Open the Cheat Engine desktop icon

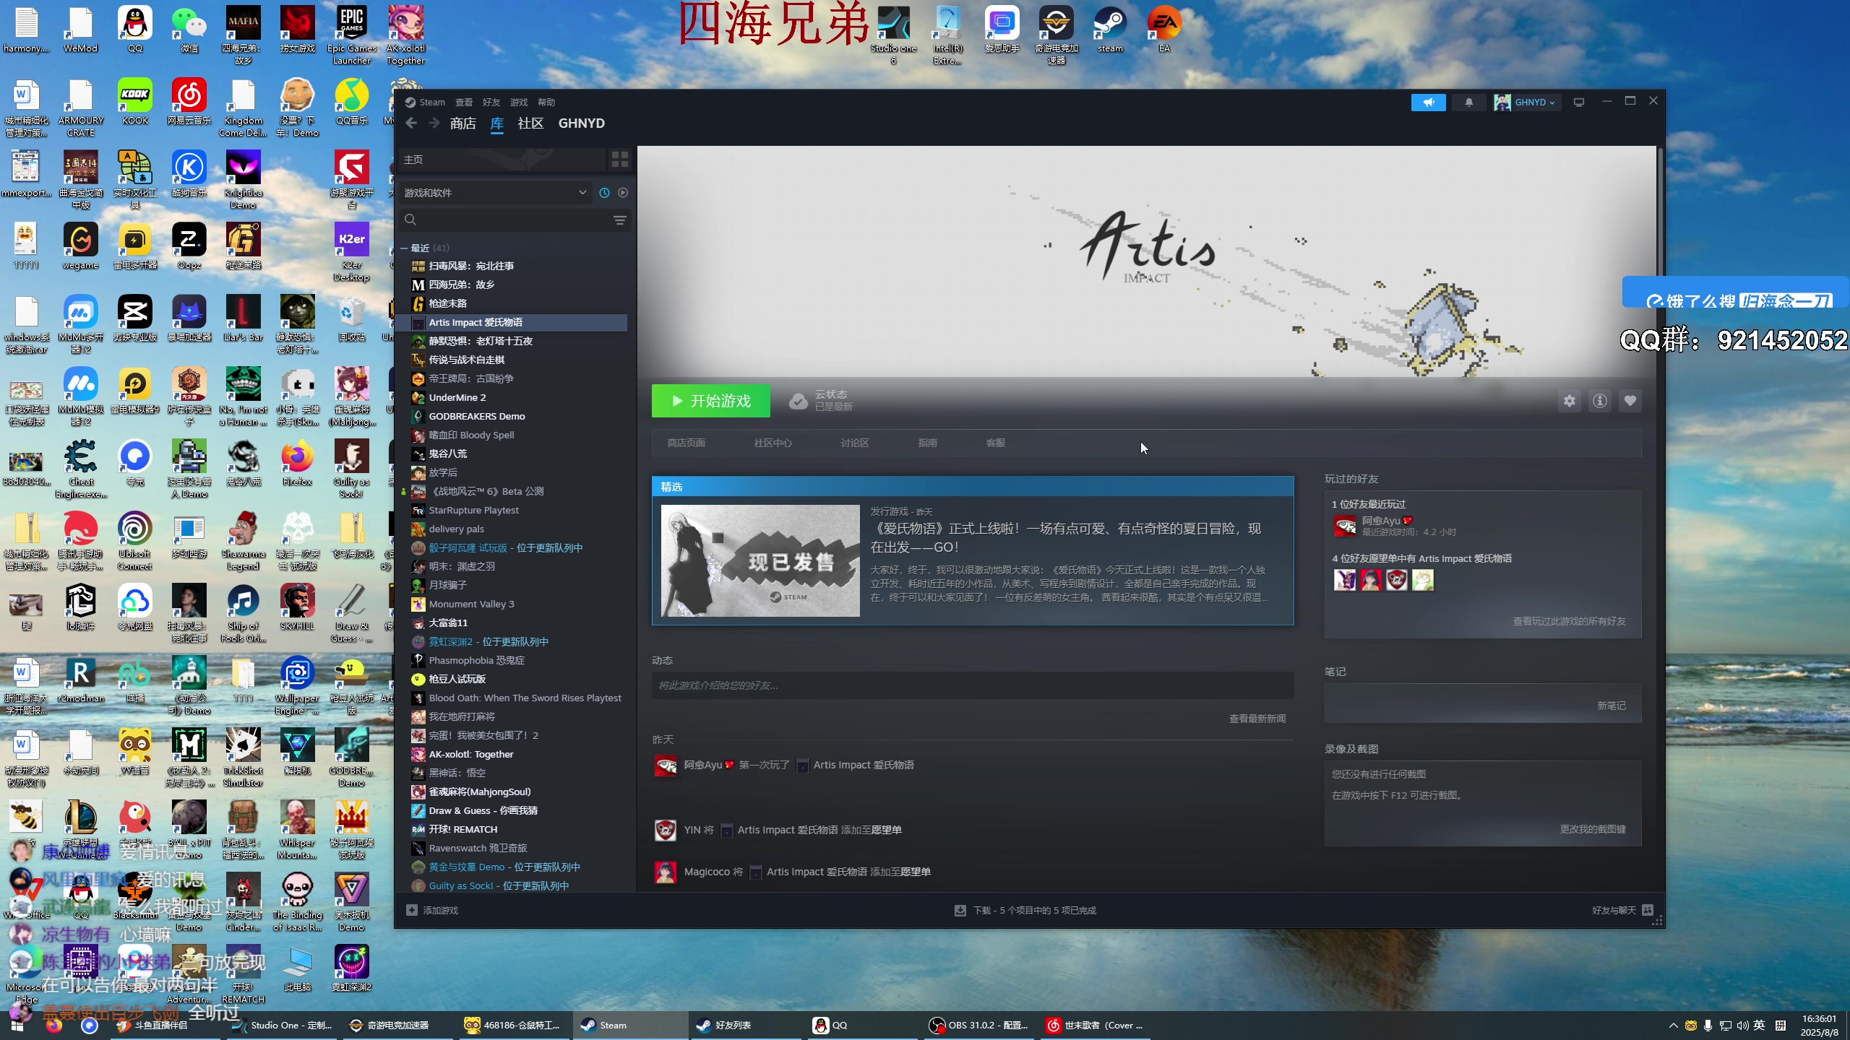(81, 468)
